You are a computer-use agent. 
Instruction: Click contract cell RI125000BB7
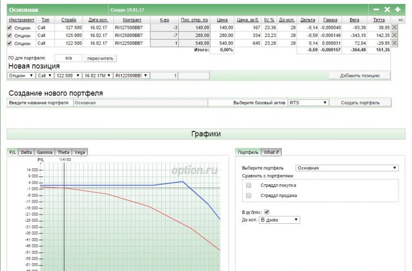(x=129, y=35)
